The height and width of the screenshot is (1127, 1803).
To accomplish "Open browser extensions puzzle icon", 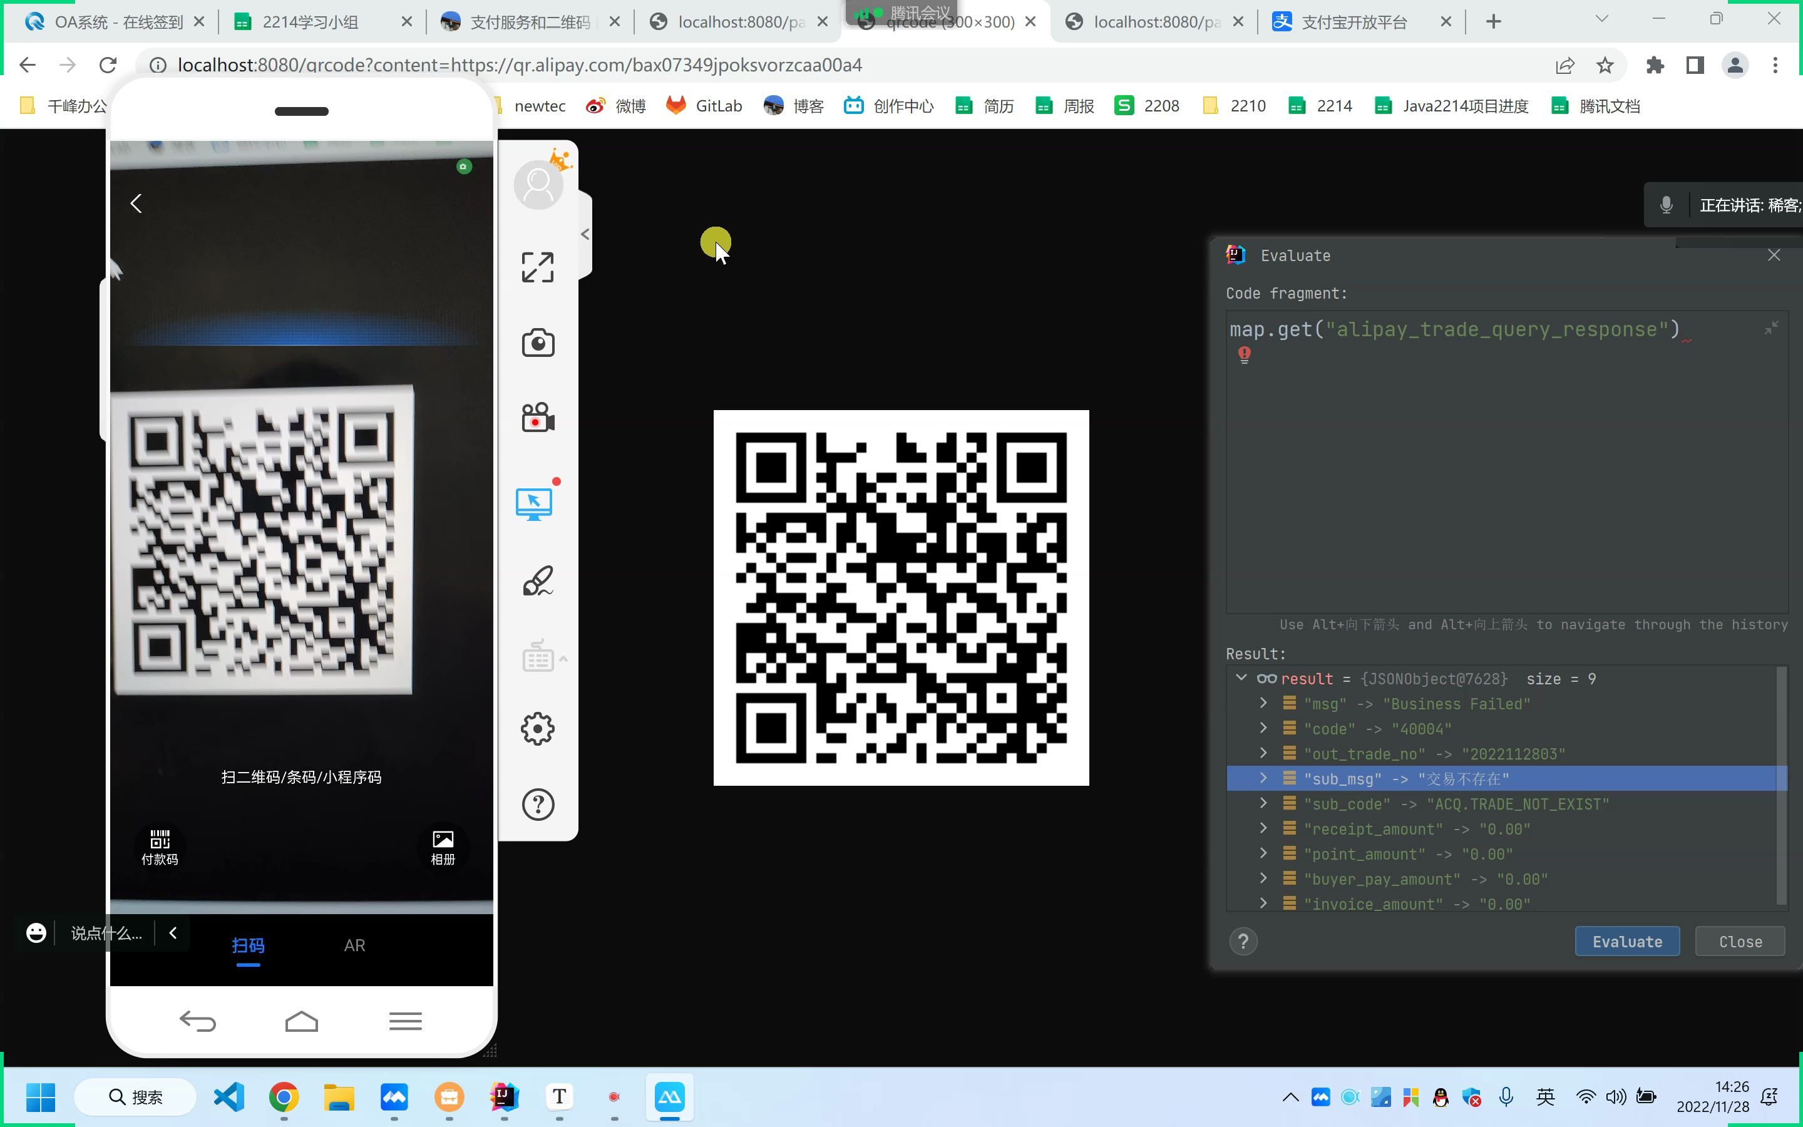I will 1655,65.
